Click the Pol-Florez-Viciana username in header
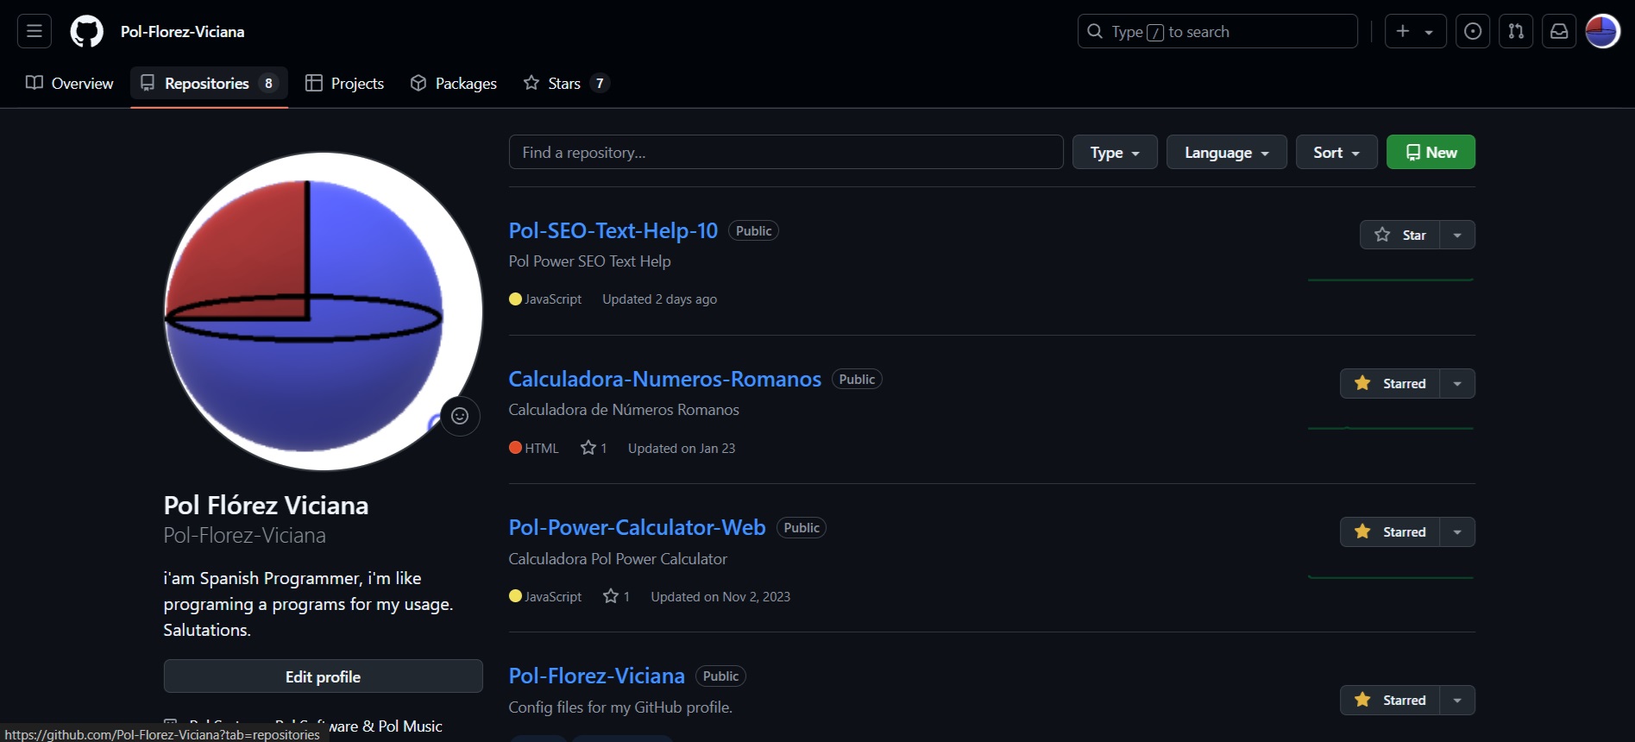The height and width of the screenshot is (742, 1635). click(182, 31)
